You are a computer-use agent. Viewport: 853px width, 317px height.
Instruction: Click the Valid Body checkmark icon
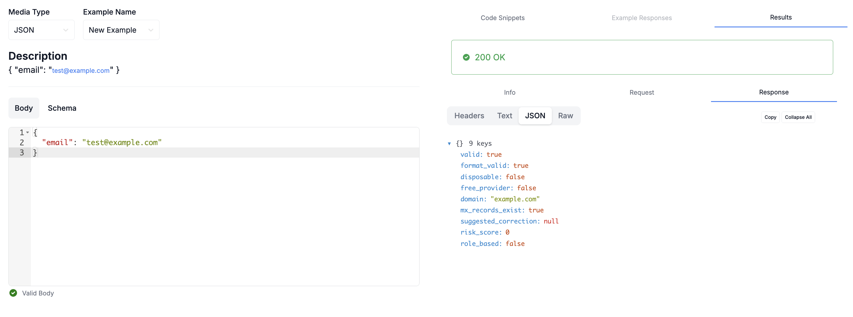pos(13,293)
